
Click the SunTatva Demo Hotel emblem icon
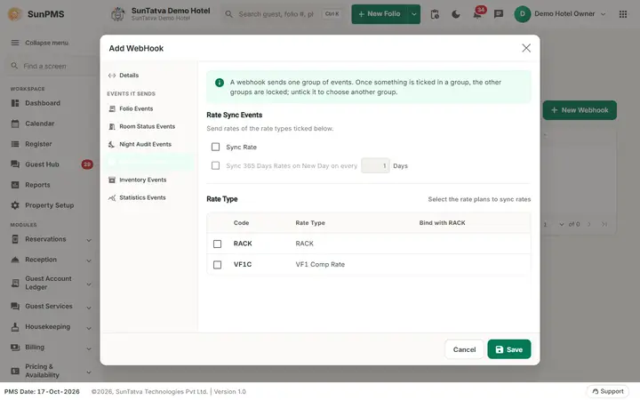coord(118,14)
